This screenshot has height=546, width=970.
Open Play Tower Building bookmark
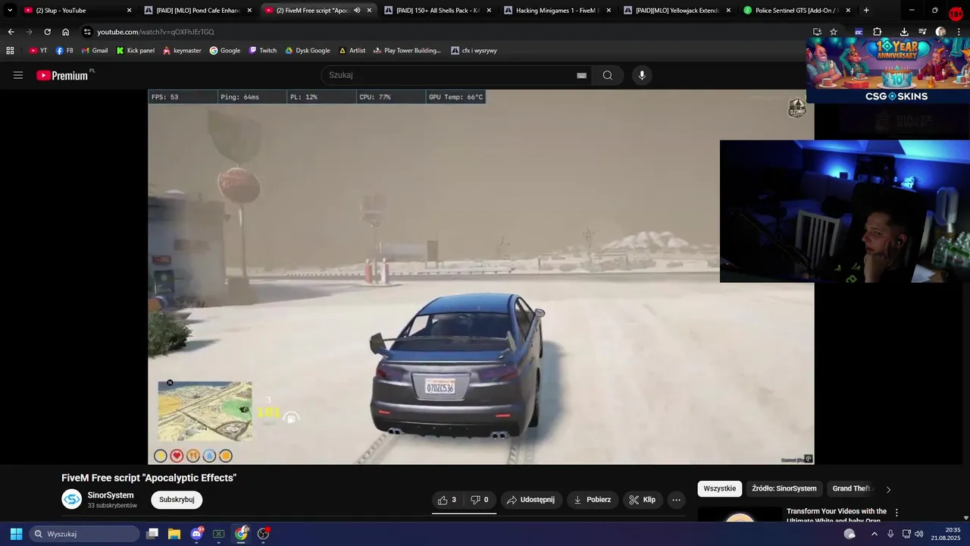coord(407,51)
